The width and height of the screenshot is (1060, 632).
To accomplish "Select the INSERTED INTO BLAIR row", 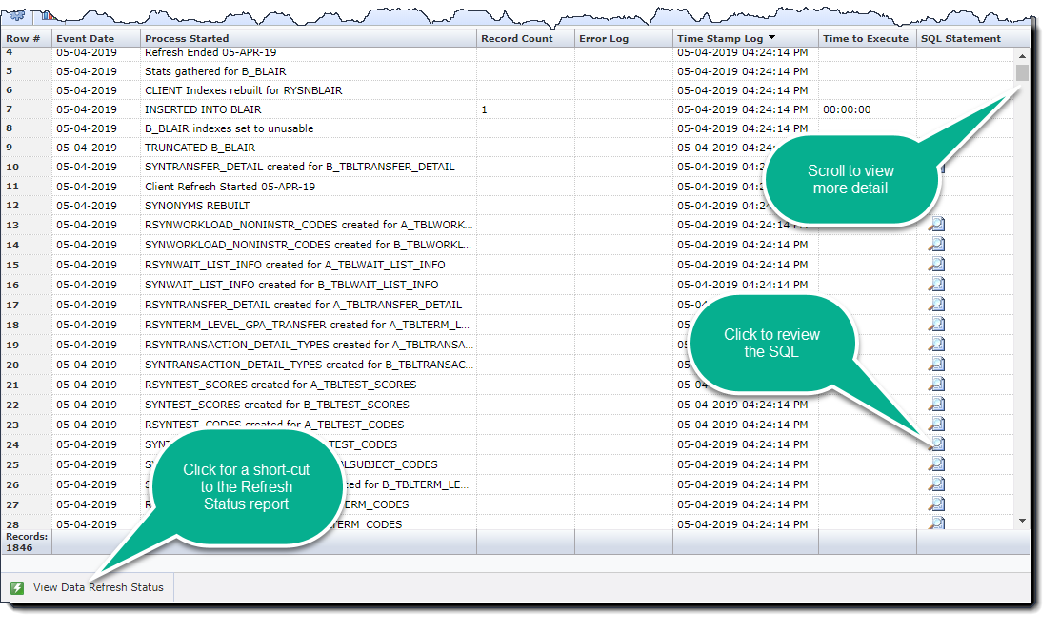I will (203, 109).
